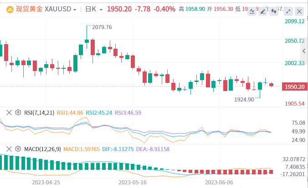Open MACD indicator settings hexagon icon
Image resolution: width=308 pixels, height=188 pixels.
pos(18,148)
